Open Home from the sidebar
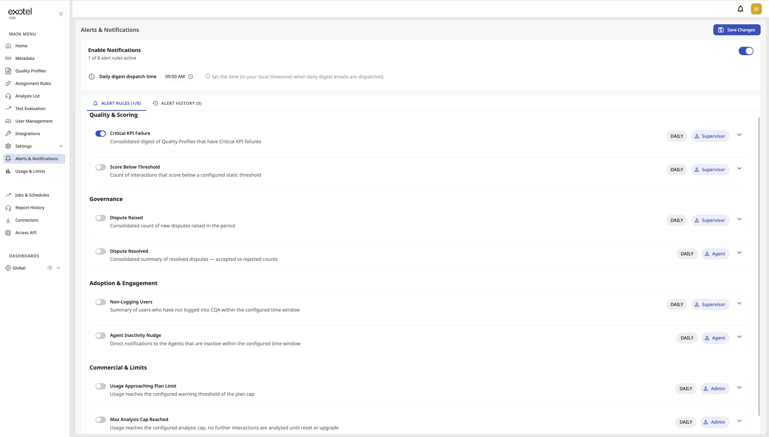The width and height of the screenshot is (769, 437). point(34,46)
